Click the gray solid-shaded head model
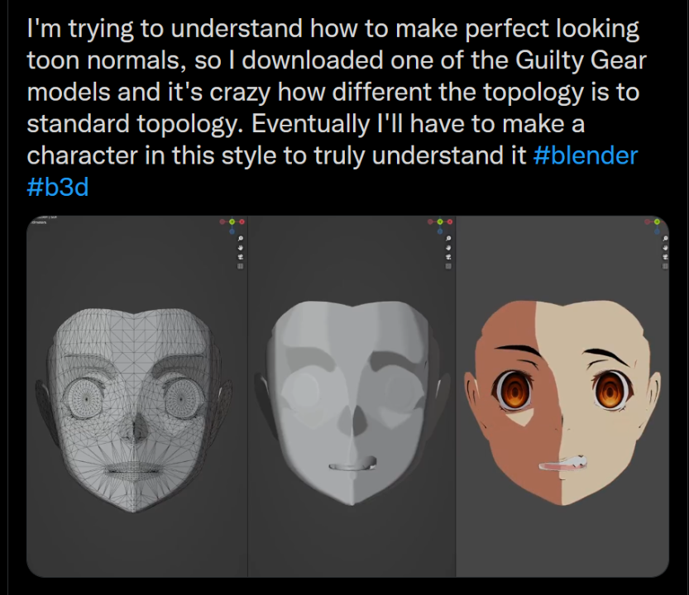Viewport: 689px width, 595px height. (x=352, y=403)
